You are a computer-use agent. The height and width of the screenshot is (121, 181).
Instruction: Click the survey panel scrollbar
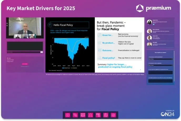(x=174, y=66)
